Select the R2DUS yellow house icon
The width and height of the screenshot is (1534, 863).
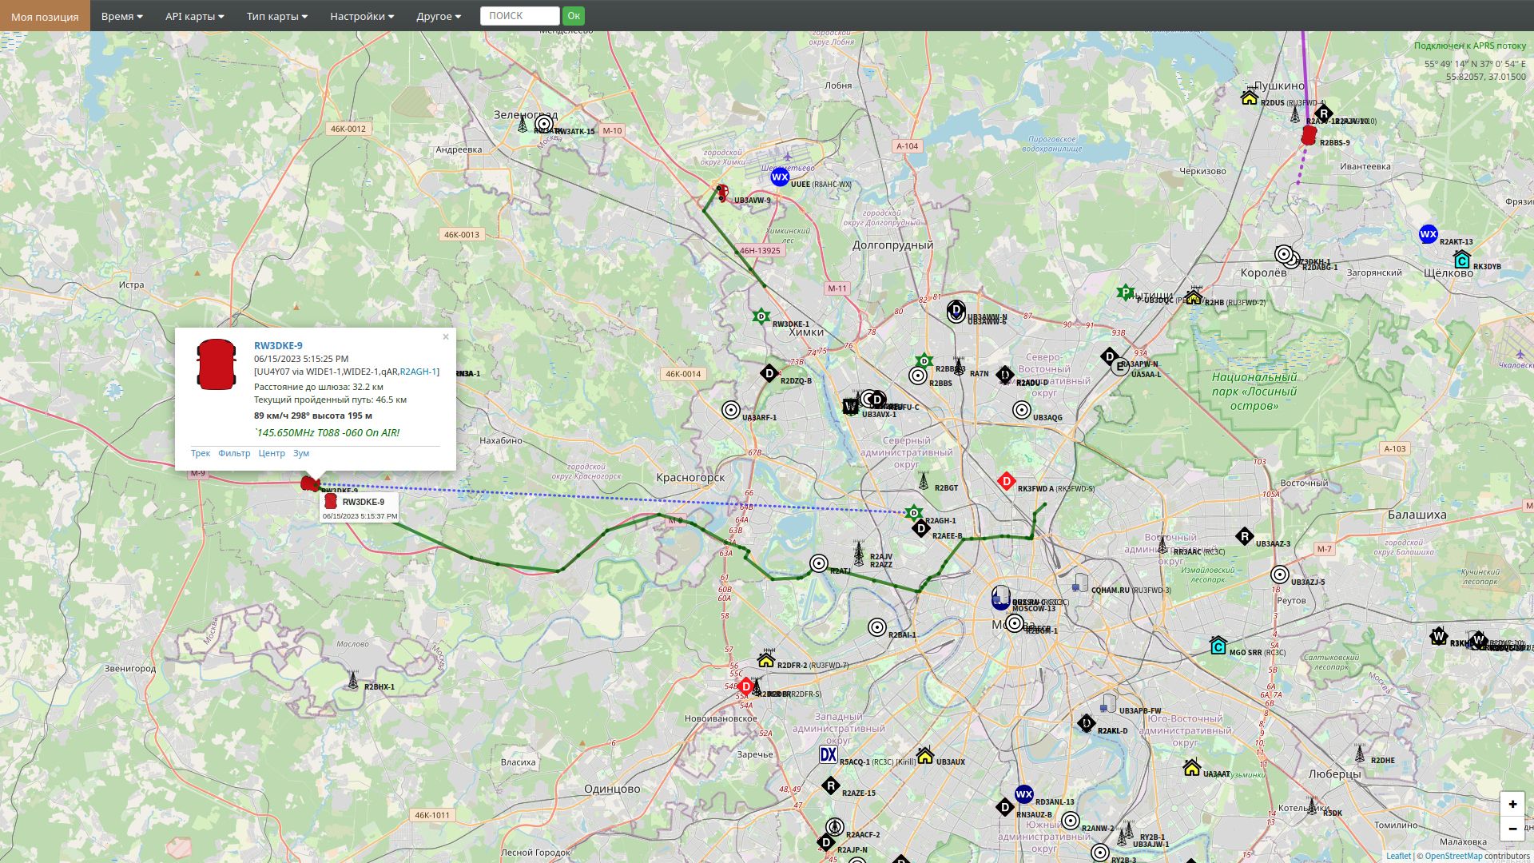pyautogui.click(x=1250, y=97)
